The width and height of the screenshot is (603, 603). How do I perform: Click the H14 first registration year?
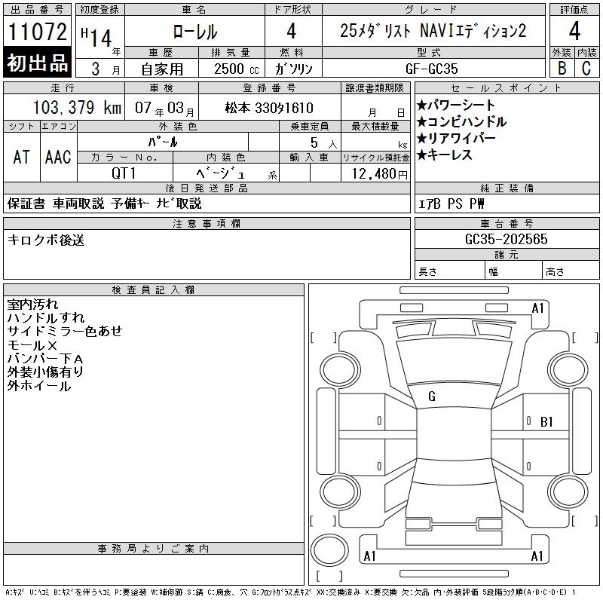pyautogui.click(x=96, y=37)
